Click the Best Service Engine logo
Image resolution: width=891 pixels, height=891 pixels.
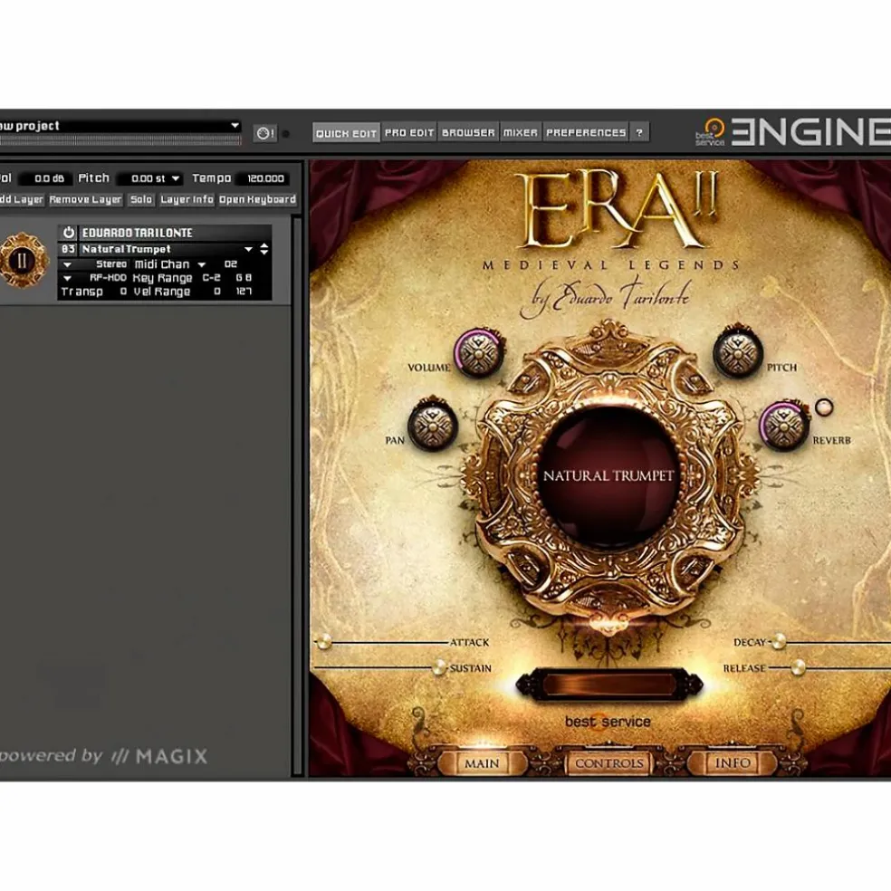click(x=792, y=132)
